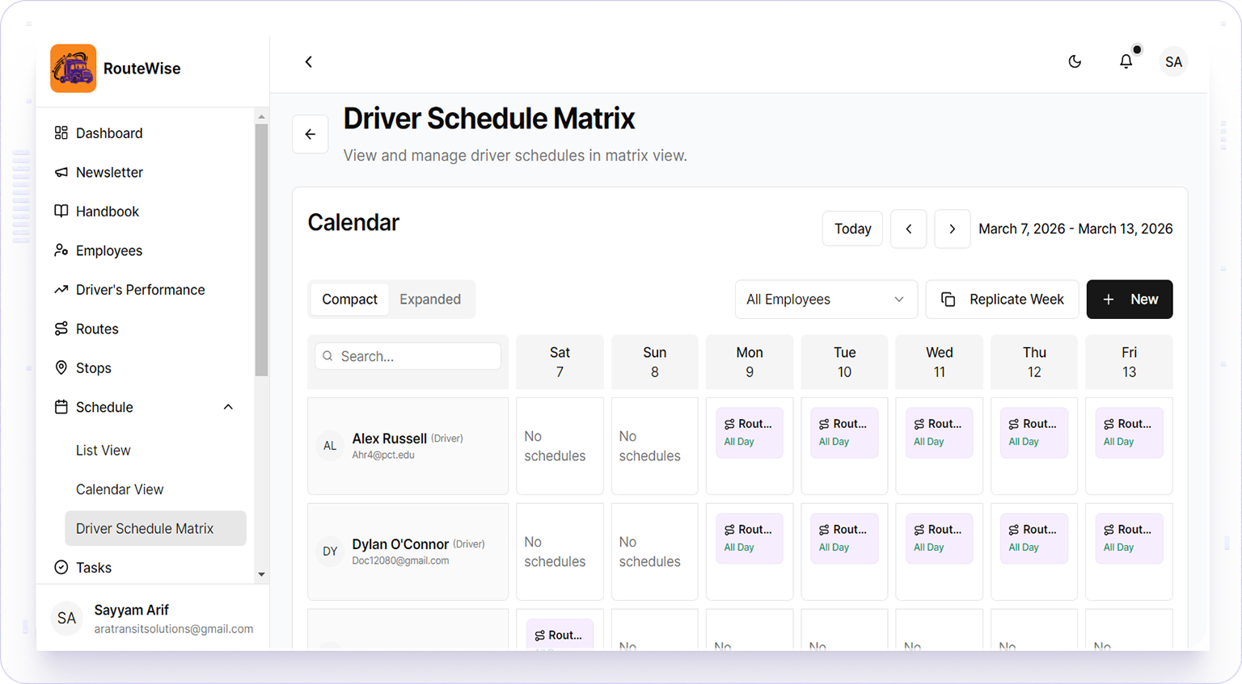1242x684 pixels.
Task: Click the SA user avatar in header
Action: [x=1173, y=62]
